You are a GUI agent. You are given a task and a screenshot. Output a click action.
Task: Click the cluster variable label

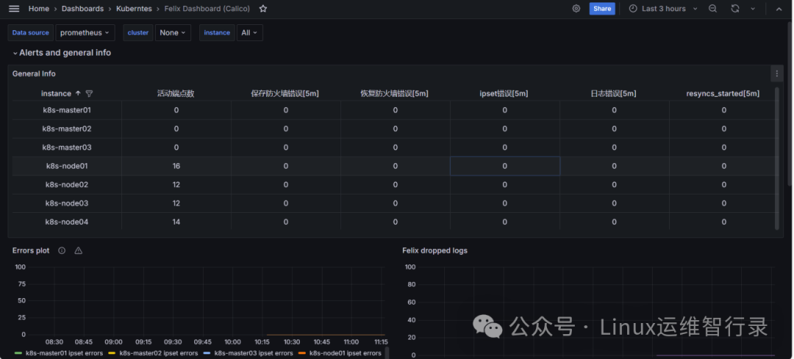click(137, 32)
